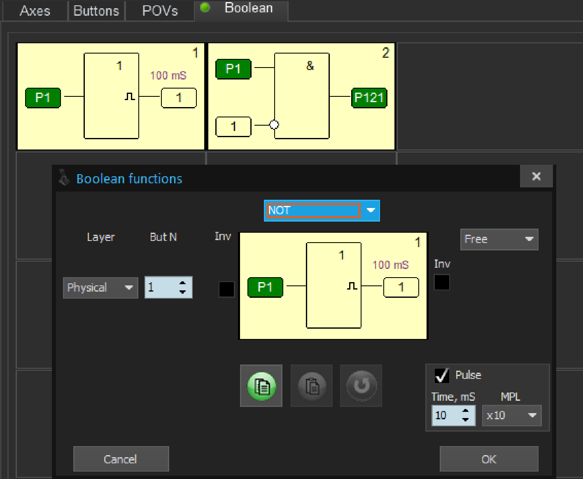Click green P121 output block in cell 2

point(369,98)
